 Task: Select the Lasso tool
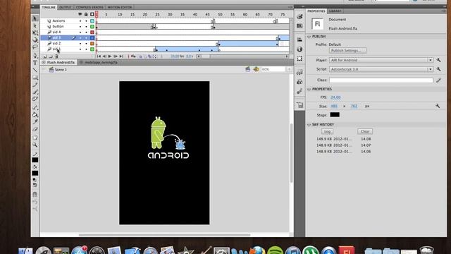(x=35, y=47)
